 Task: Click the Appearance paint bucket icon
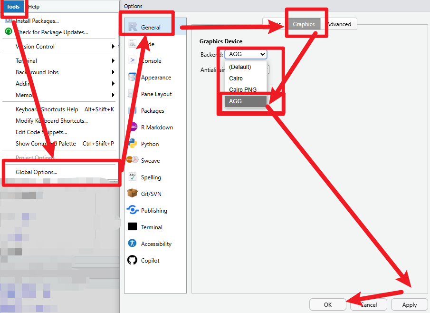133,77
